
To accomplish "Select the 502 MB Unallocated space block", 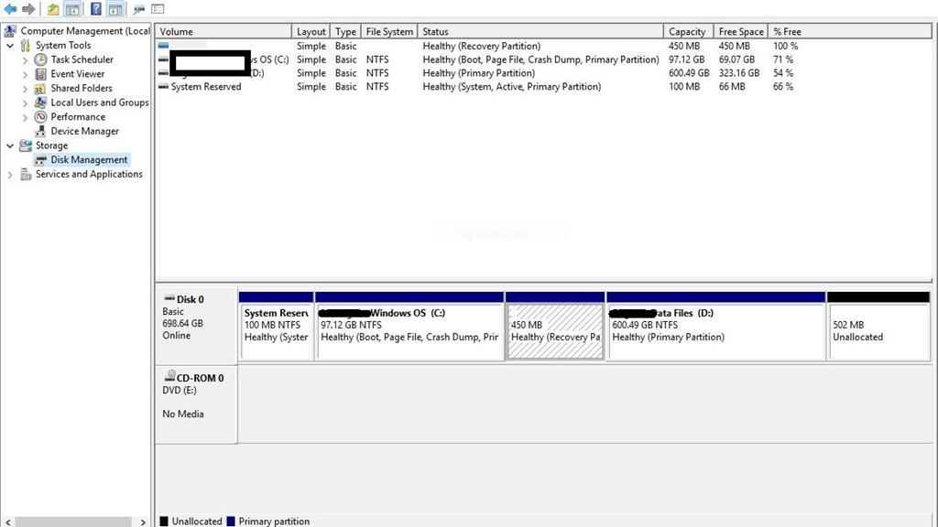I will [878, 327].
